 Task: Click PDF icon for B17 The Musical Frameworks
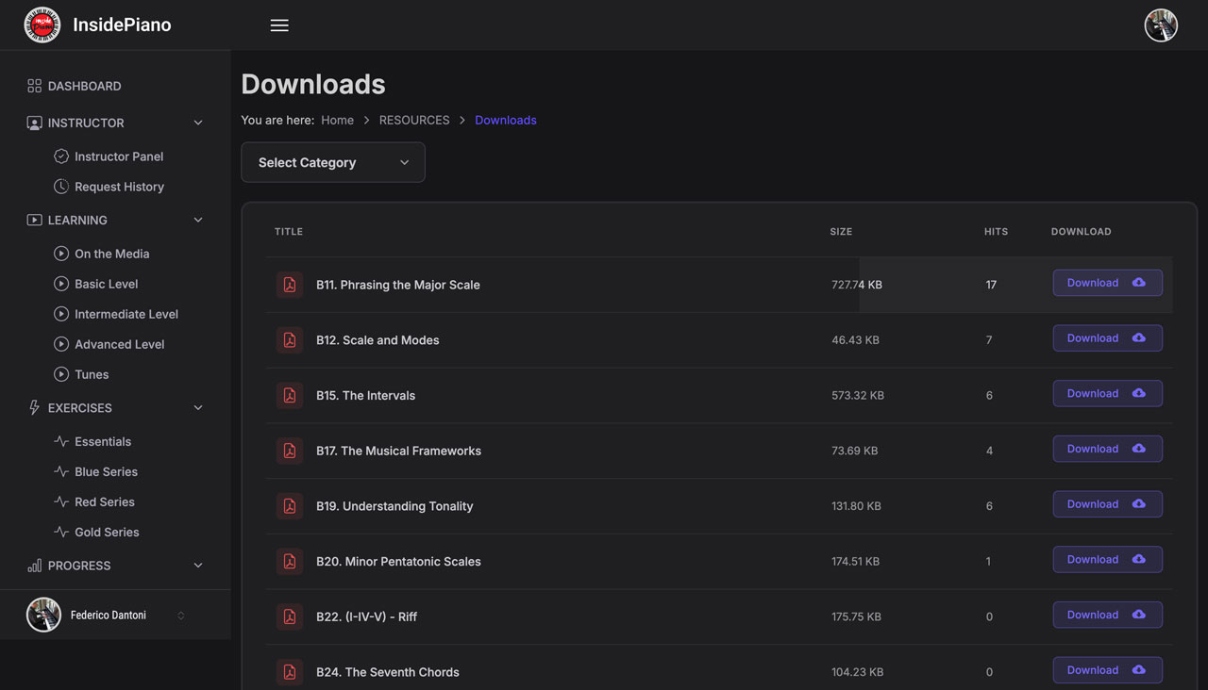tap(290, 451)
